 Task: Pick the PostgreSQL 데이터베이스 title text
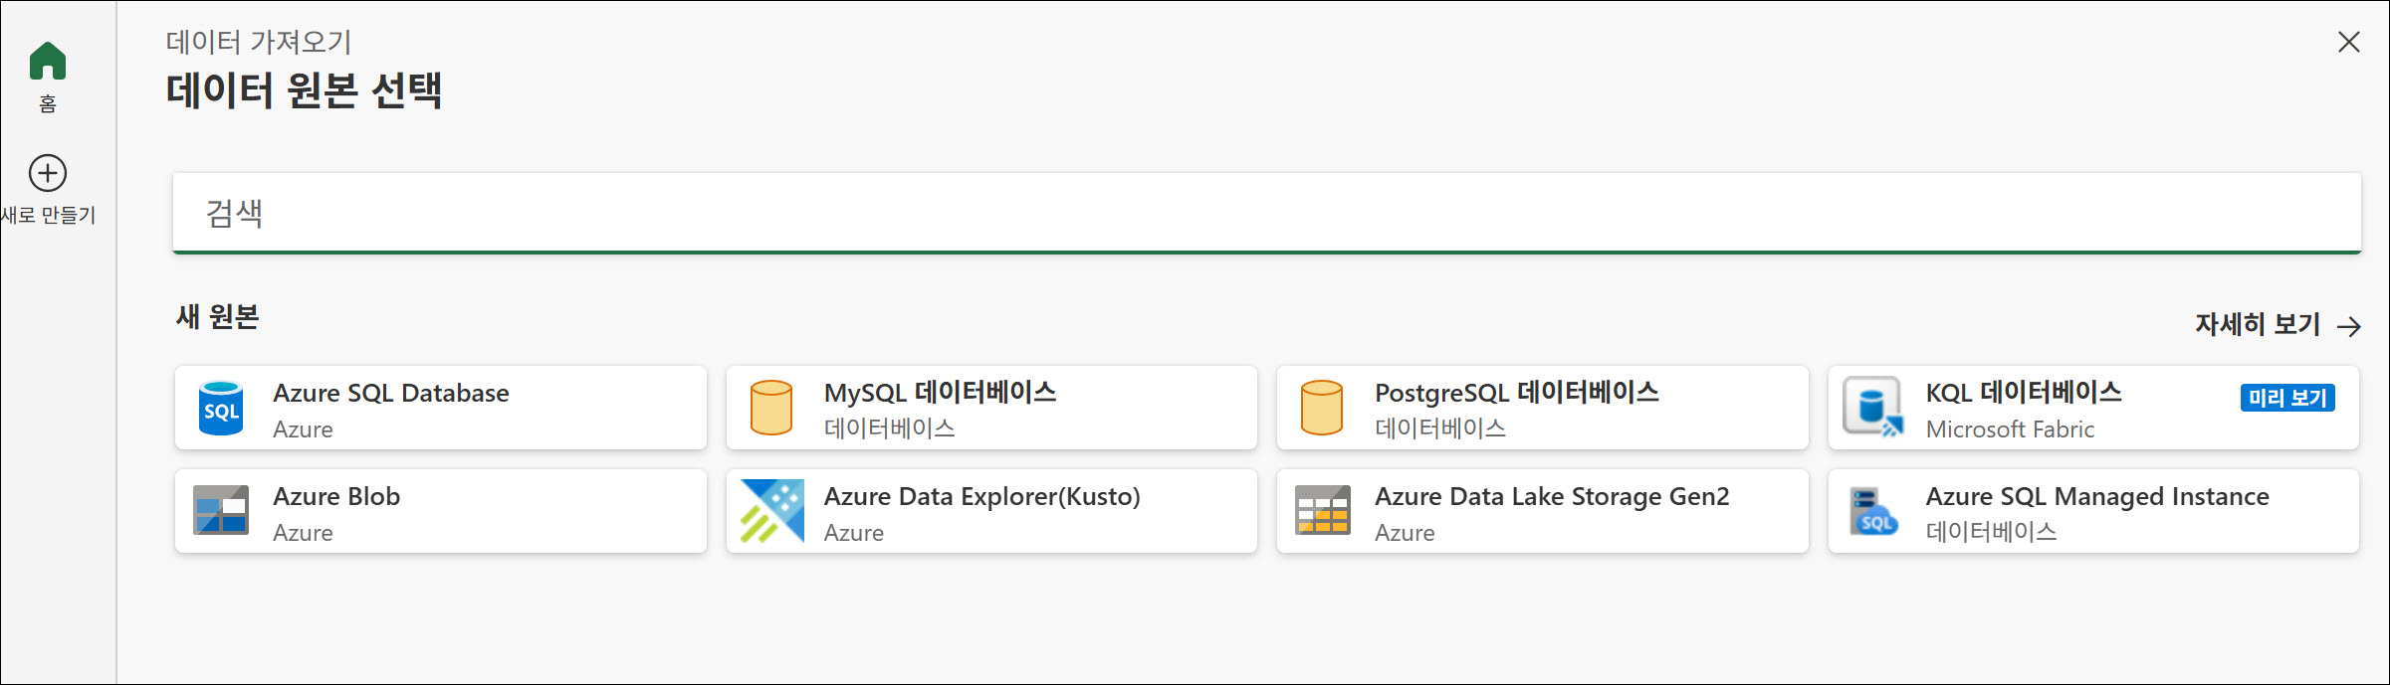click(x=1517, y=393)
